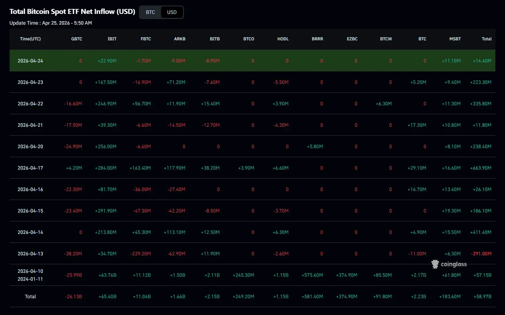Select the BTCW column header

point(386,39)
